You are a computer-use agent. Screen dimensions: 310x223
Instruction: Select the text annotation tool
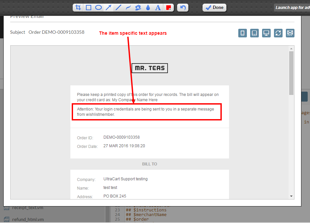(158, 8)
